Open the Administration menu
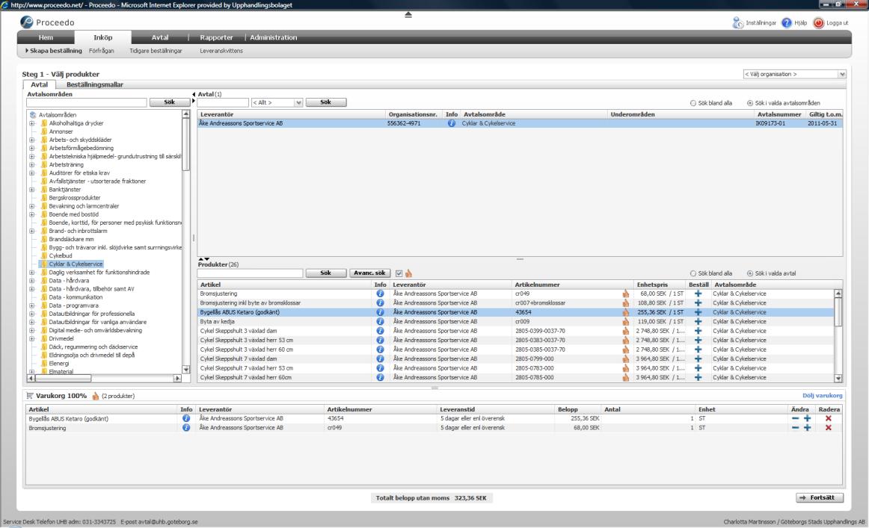The width and height of the screenshot is (869, 528). click(x=273, y=37)
